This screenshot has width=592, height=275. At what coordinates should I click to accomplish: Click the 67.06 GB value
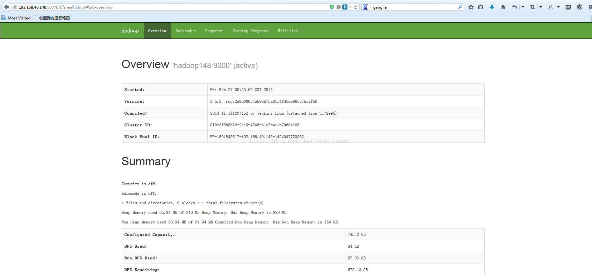click(x=357, y=258)
